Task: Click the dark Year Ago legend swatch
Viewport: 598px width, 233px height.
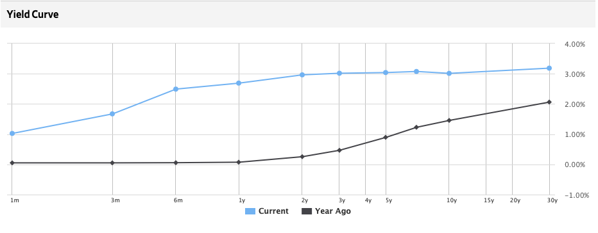Action: click(307, 211)
